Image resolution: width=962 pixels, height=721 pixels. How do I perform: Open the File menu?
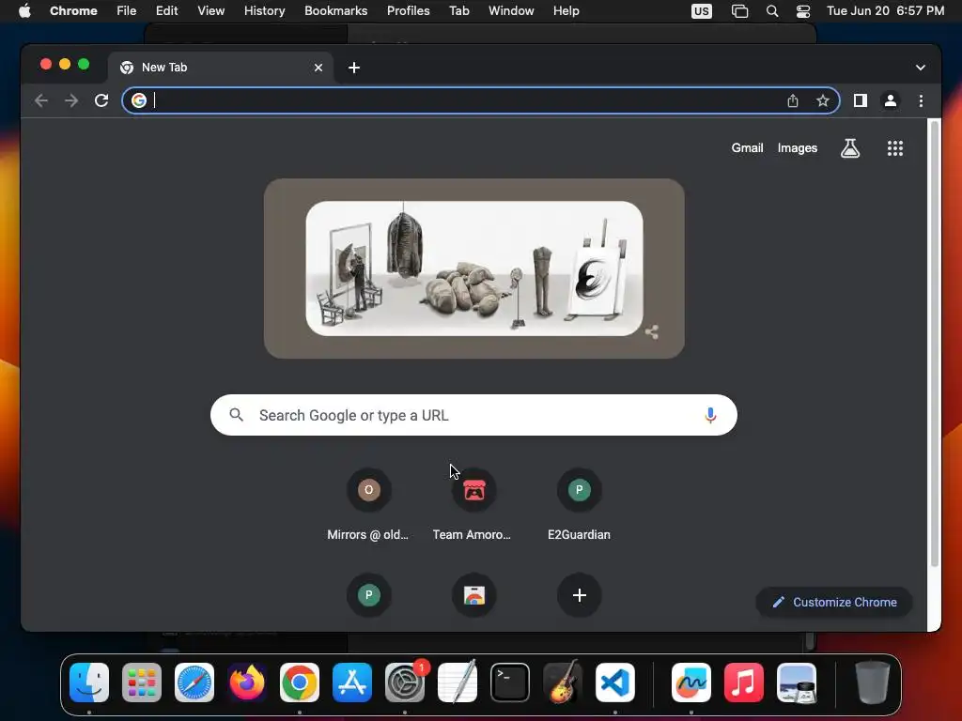pos(127,11)
